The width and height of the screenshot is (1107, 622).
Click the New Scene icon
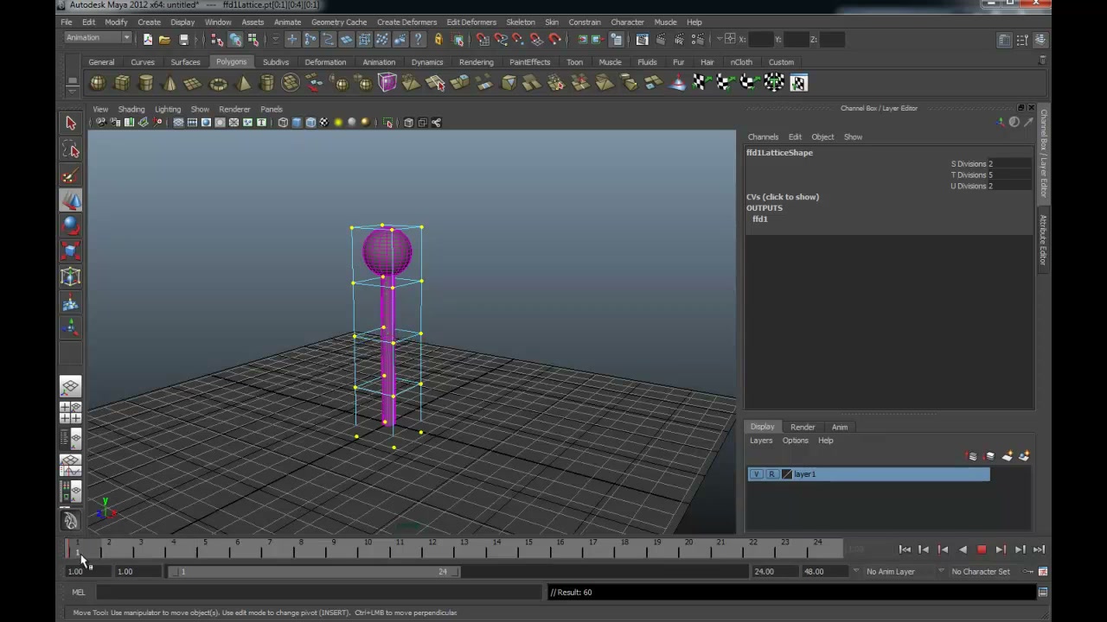[148, 39]
